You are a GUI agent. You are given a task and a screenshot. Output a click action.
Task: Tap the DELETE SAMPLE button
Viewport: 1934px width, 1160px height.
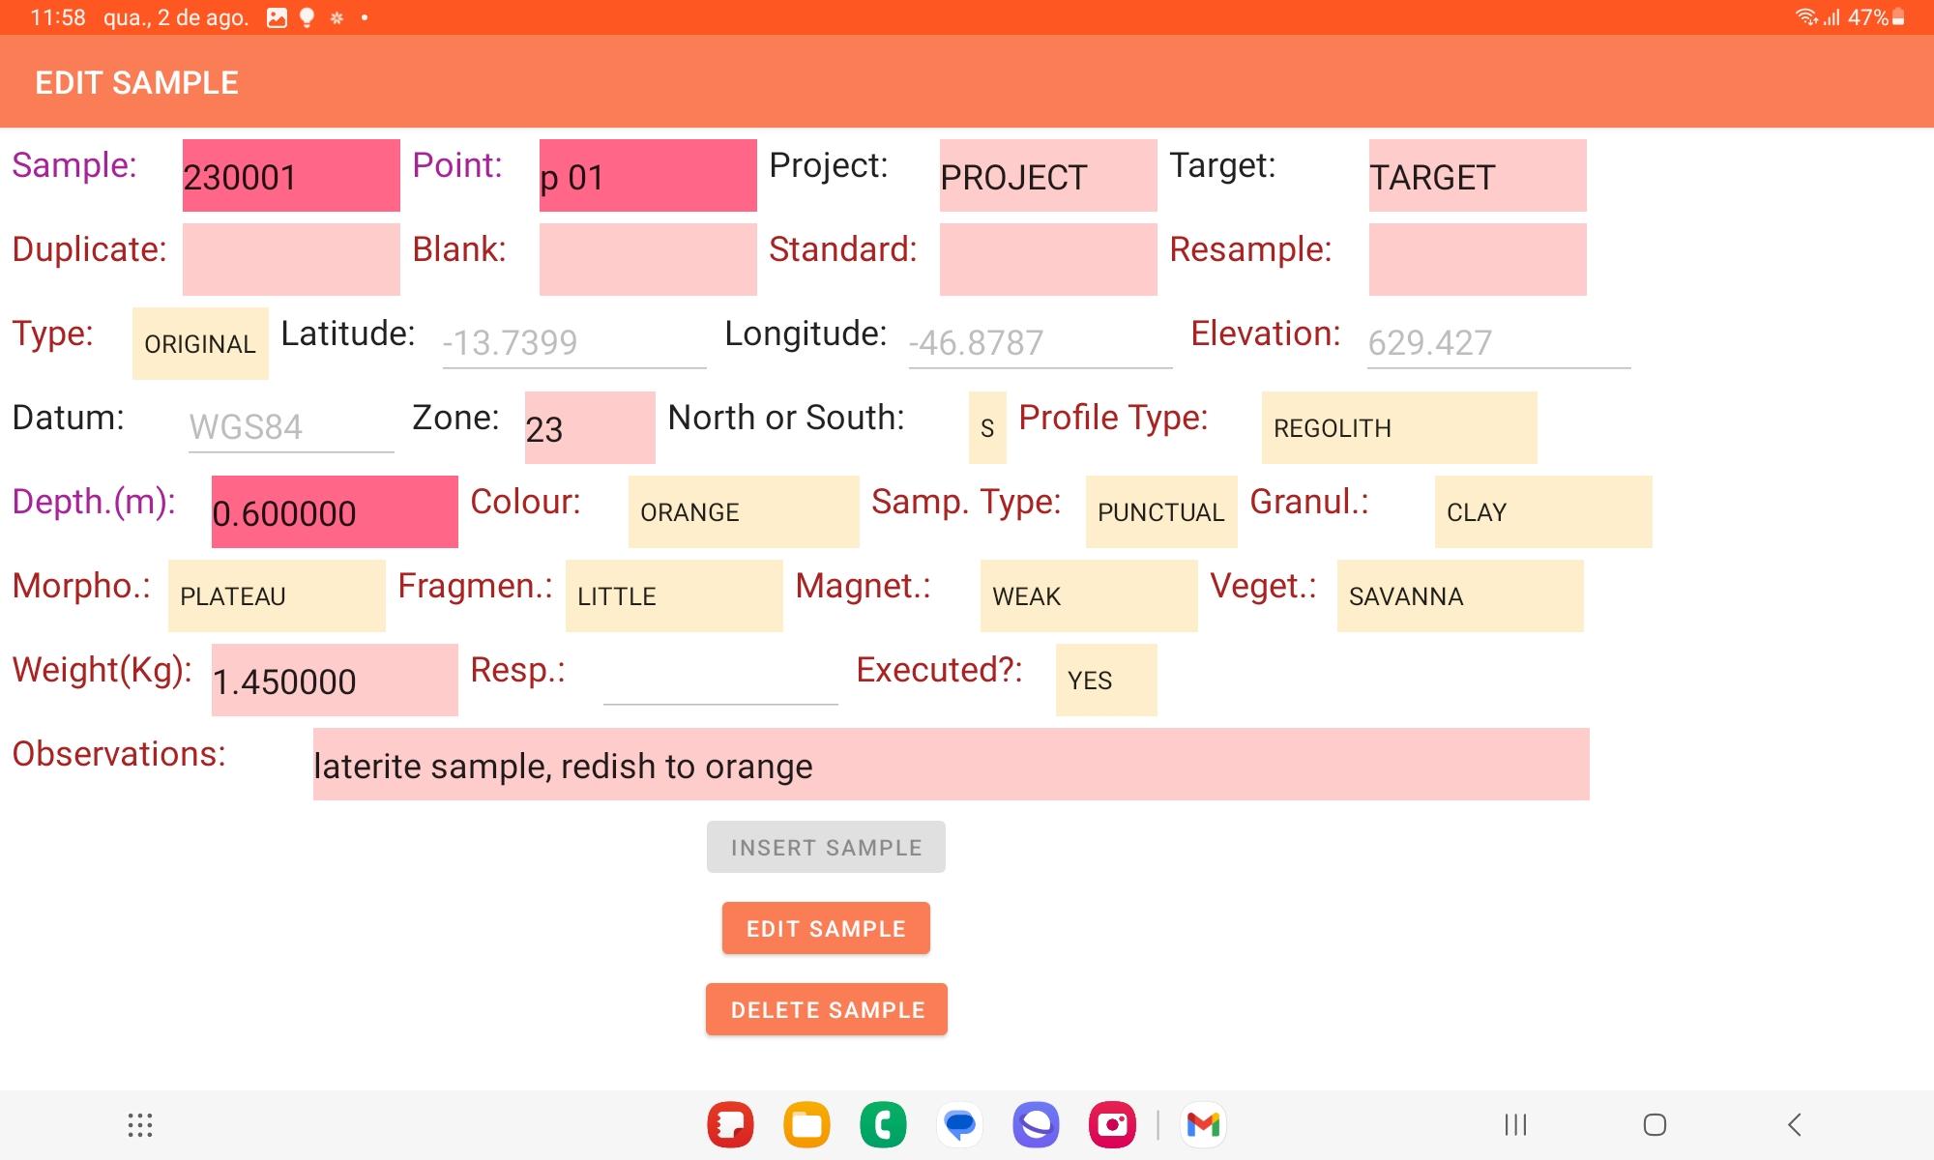827,1009
